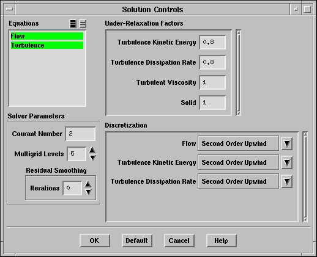Click Courant Number input field
Screen dimensions: 317x257
tap(80, 134)
